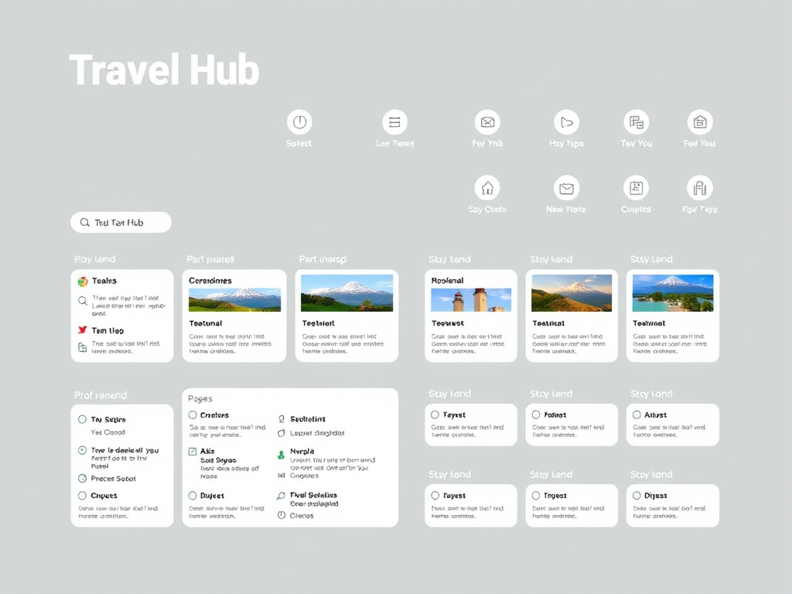Click the New Viote mail icon

[566, 188]
